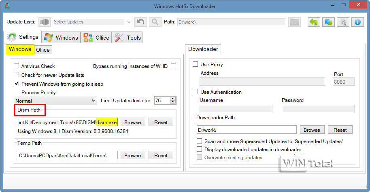Browse for the Downloader Path
The image size is (370, 192).
pyautogui.click(x=312, y=130)
